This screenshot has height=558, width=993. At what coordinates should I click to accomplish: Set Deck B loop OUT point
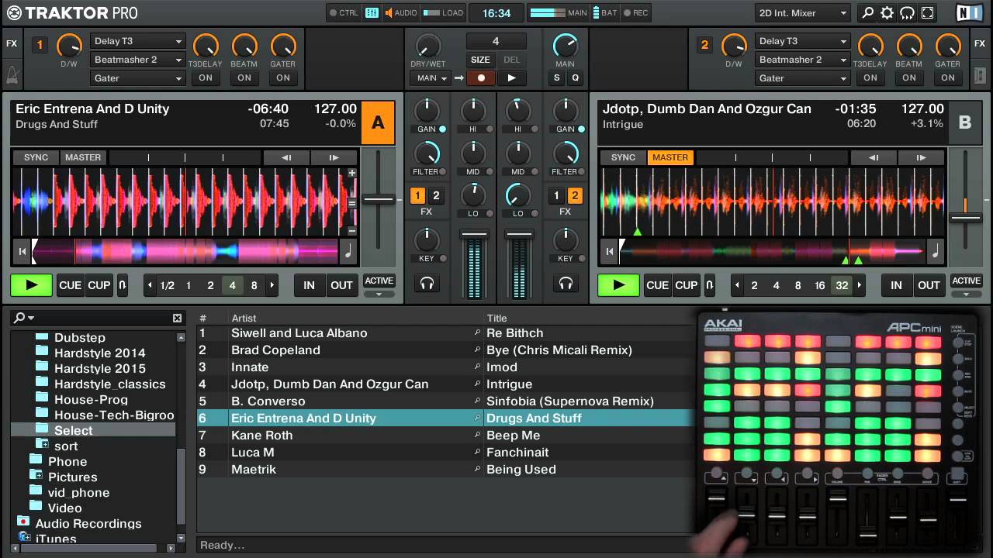(929, 285)
